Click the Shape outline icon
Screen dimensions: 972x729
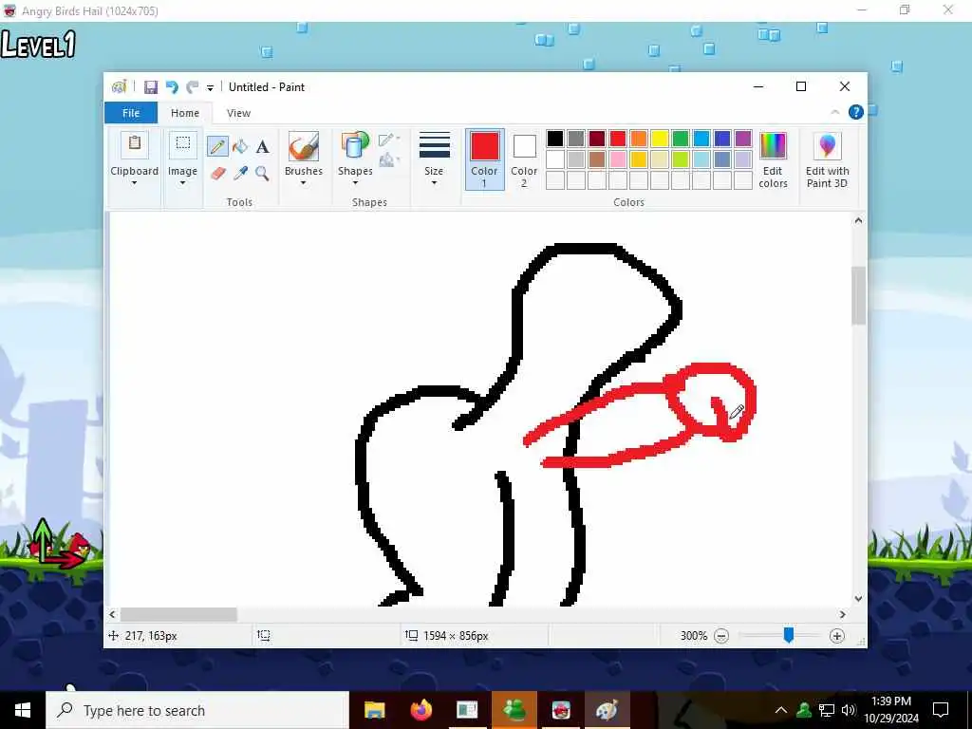[x=388, y=140]
